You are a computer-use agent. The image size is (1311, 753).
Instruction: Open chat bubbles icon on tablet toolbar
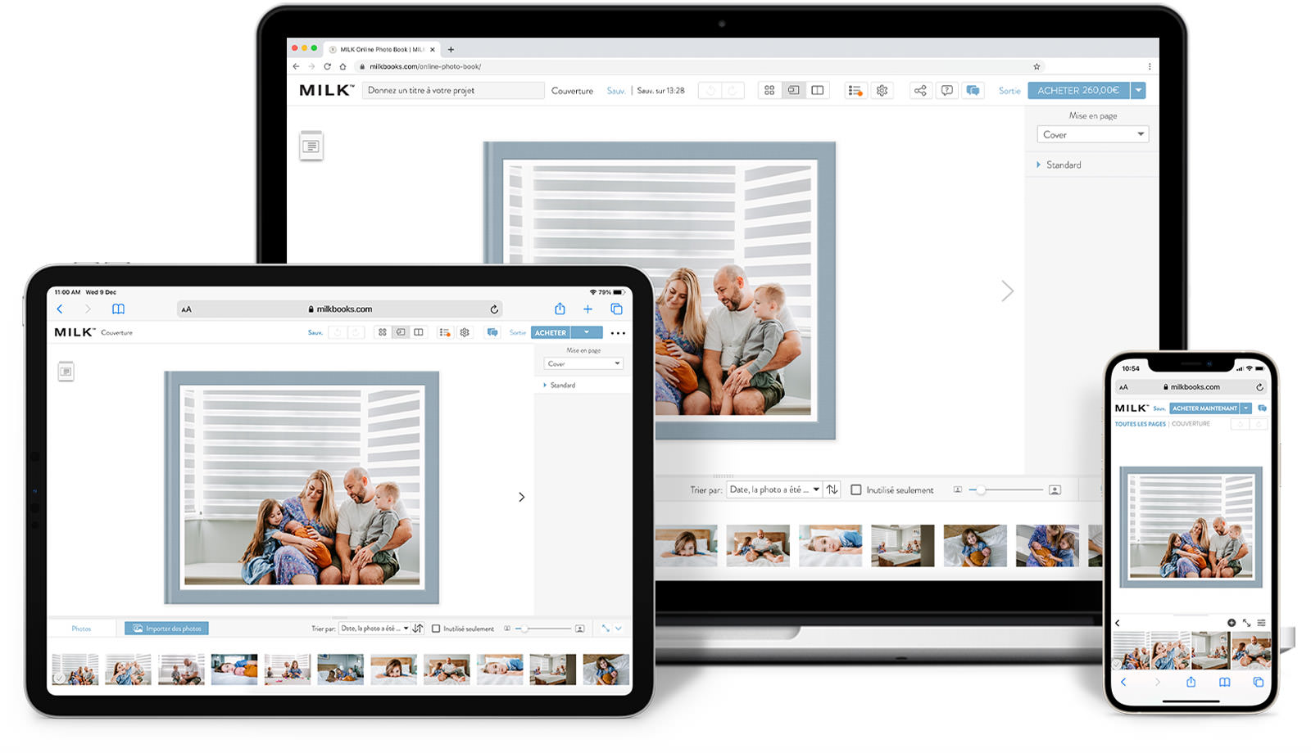492,332
